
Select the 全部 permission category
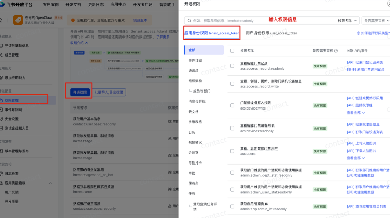click(204, 50)
